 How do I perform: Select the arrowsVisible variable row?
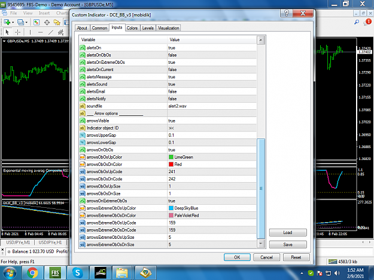(x=168, y=121)
